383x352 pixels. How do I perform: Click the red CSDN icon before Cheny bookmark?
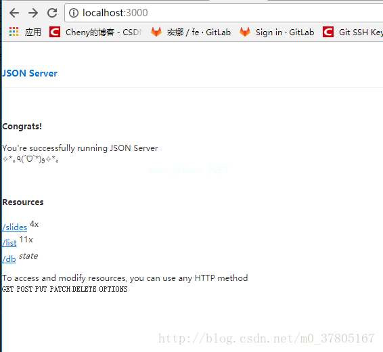(x=55, y=32)
